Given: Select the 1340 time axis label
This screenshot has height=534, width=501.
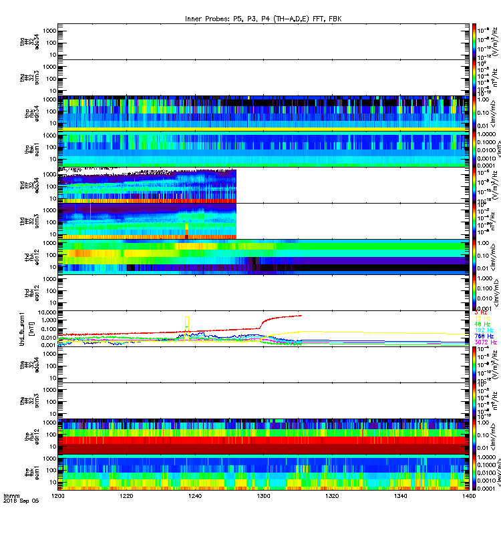Looking at the screenshot, I should coord(400,496).
